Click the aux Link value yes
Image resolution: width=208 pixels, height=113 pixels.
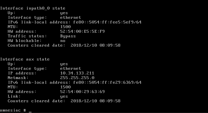64,96
